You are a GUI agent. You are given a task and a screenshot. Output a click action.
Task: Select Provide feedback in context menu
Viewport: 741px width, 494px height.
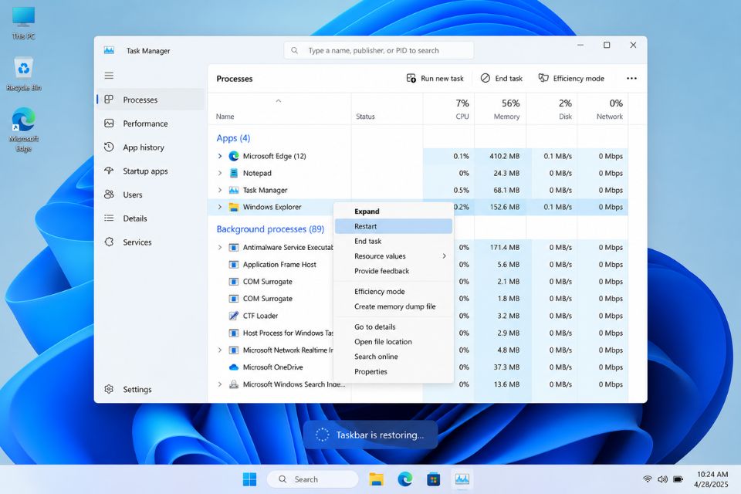coord(394,271)
